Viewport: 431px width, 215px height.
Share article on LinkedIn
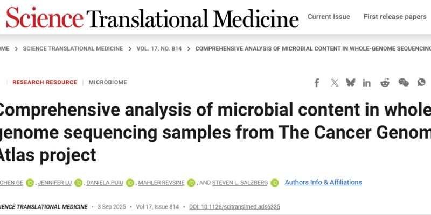[x=367, y=82]
